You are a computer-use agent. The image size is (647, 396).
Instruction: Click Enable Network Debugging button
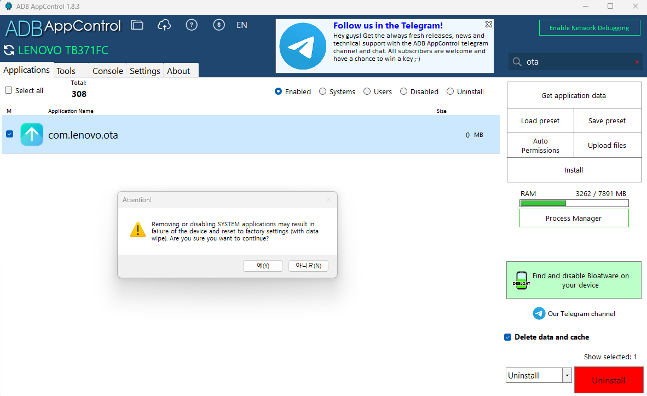click(589, 28)
